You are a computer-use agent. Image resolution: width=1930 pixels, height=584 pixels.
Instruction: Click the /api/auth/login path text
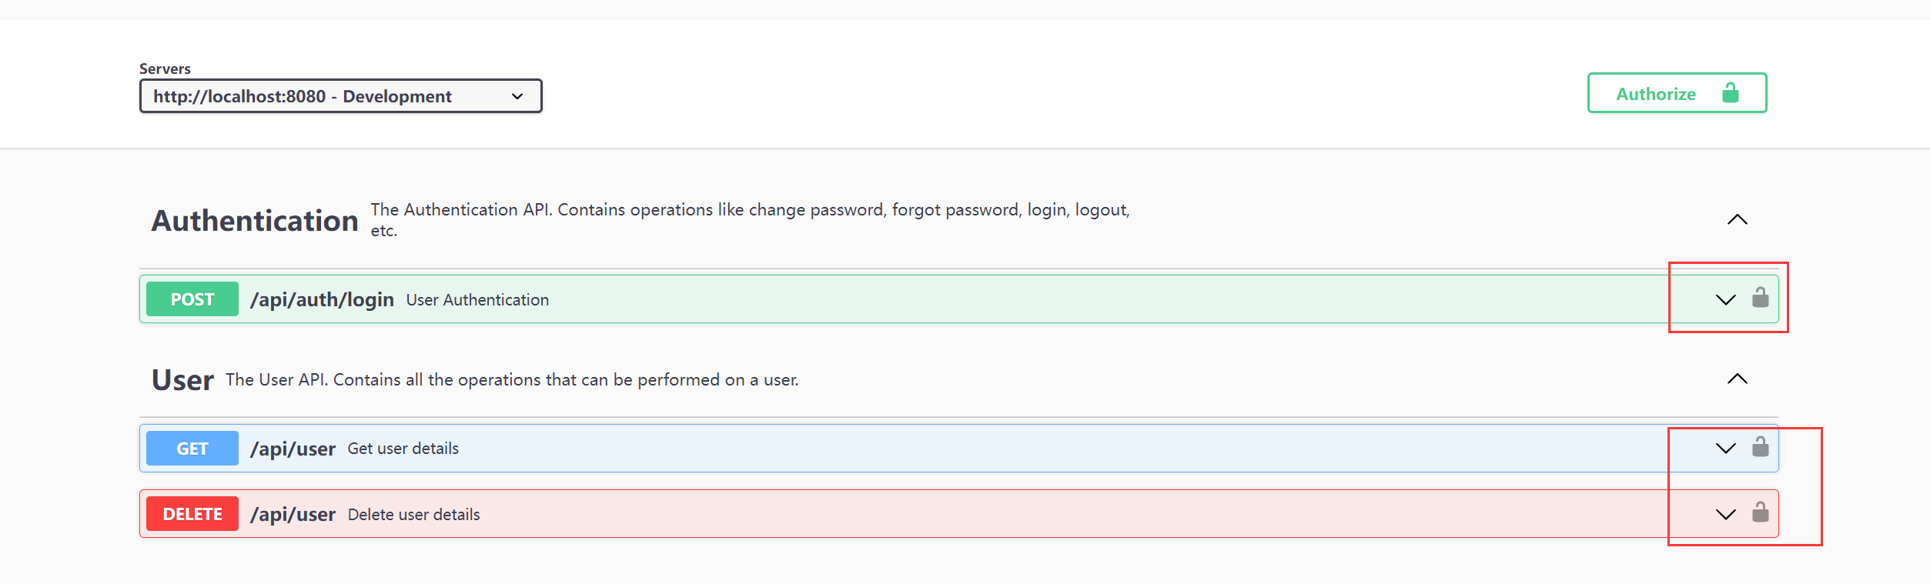pyautogui.click(x=322, y=299)
